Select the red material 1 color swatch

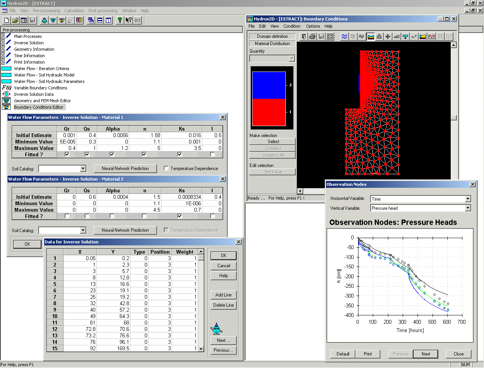tap(269, 112)
